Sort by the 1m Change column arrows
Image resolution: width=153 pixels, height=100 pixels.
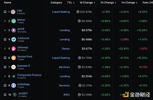coord(137,3)
